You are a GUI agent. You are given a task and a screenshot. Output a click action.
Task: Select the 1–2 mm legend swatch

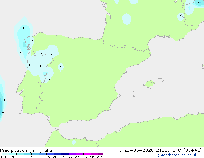[x=20, y=154]
